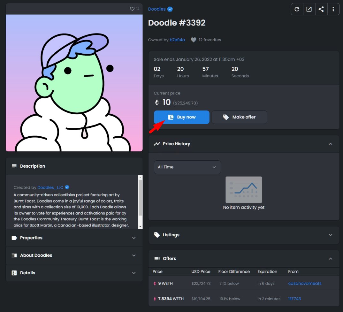
Task: Click the Doodles_LLC verified badge
Action: 67,187
